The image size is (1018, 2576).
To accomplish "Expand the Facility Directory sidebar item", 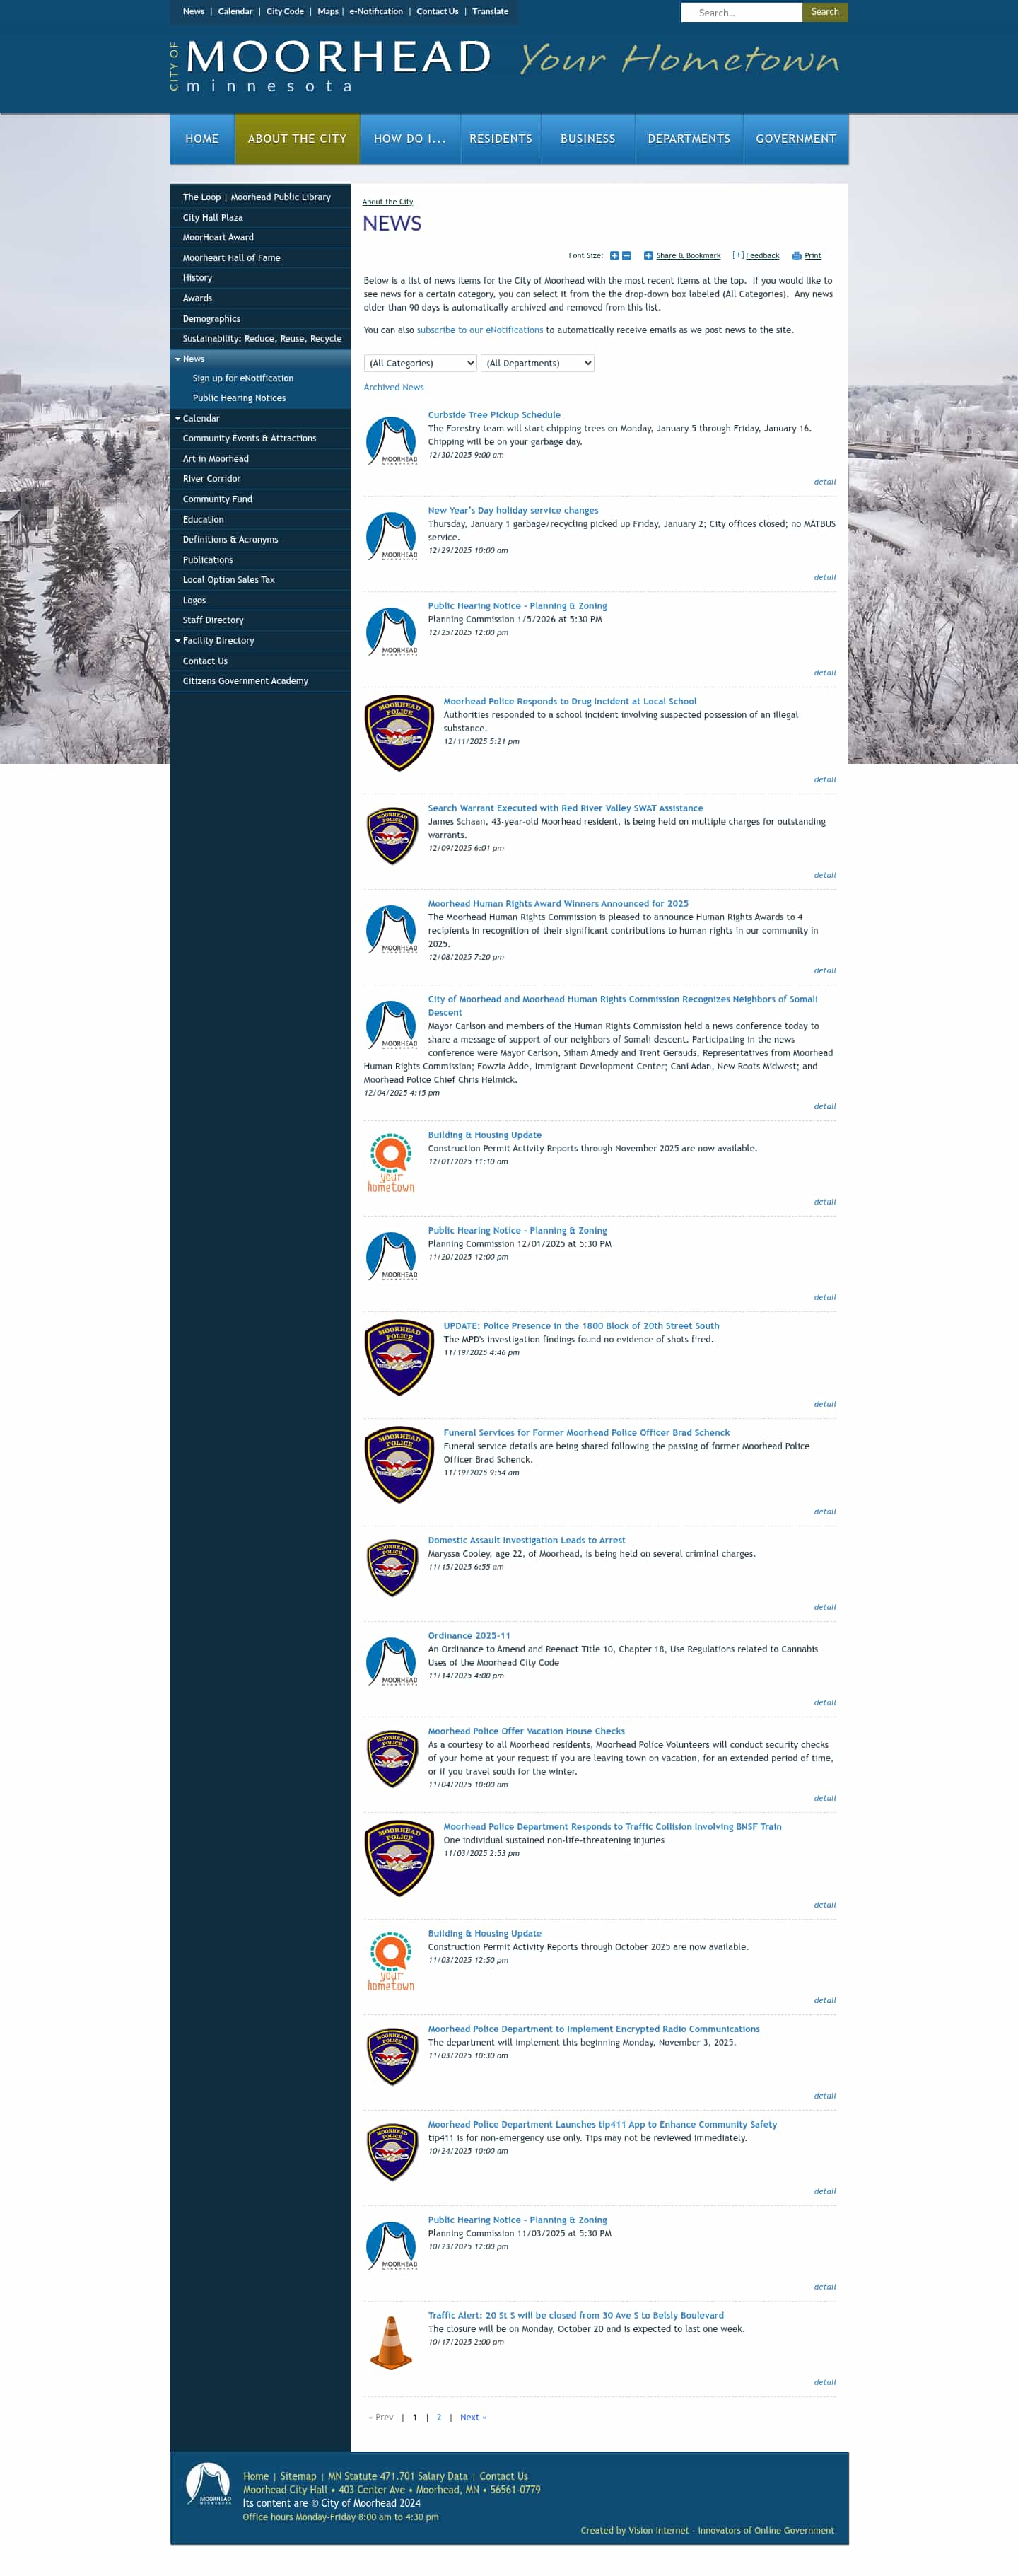I will coord(178,640).
